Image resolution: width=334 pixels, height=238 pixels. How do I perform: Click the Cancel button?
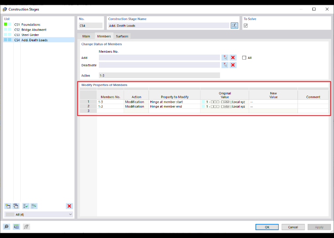click(x=293, y=227)
